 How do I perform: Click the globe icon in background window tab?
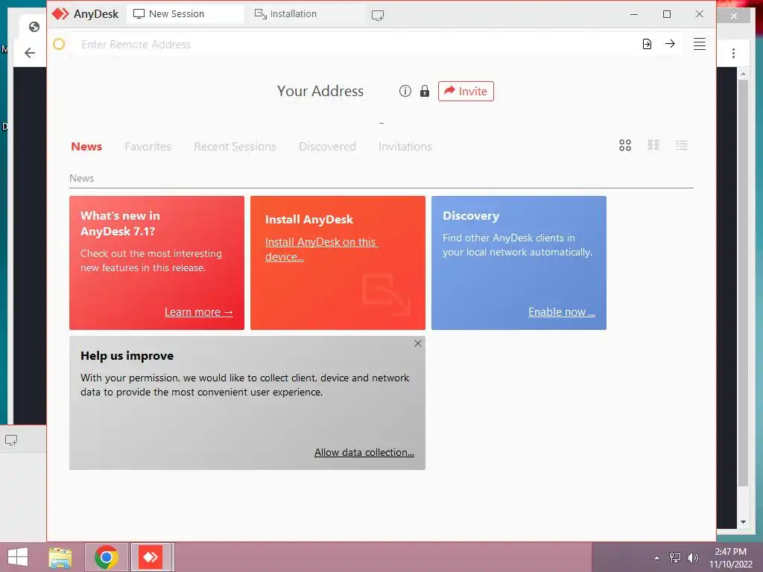click(x=34, y=27)
